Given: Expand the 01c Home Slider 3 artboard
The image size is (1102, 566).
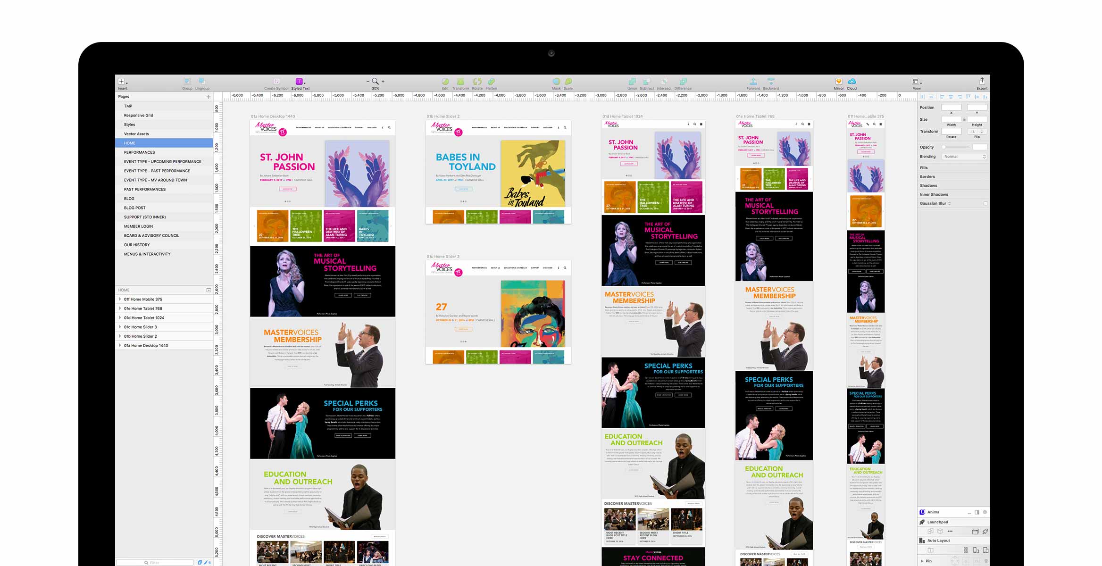Looking at the screenshot, I should [x=120, y=327].
